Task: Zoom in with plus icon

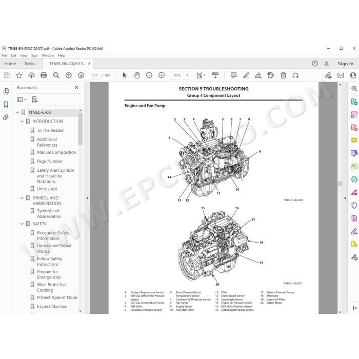Action: point(162,75)
